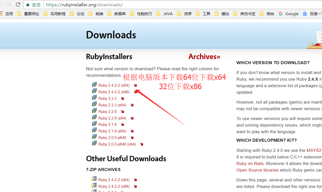The height and width of the screenshot is (192, 322).
Task: Click Ruby 2.2.6 (x64) installer link
Action: coord(112,118)
